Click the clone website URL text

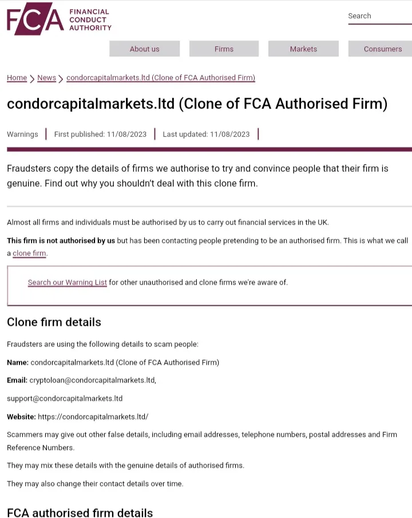coord(93,417)
